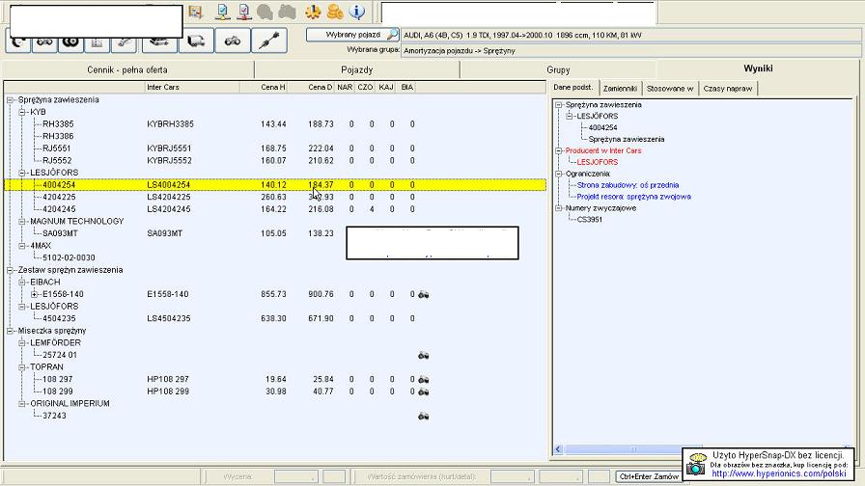865x486 pixels.
Task: Collapse MAGNUM TECHNOLOGY tree node
Action: click(22, 222)
